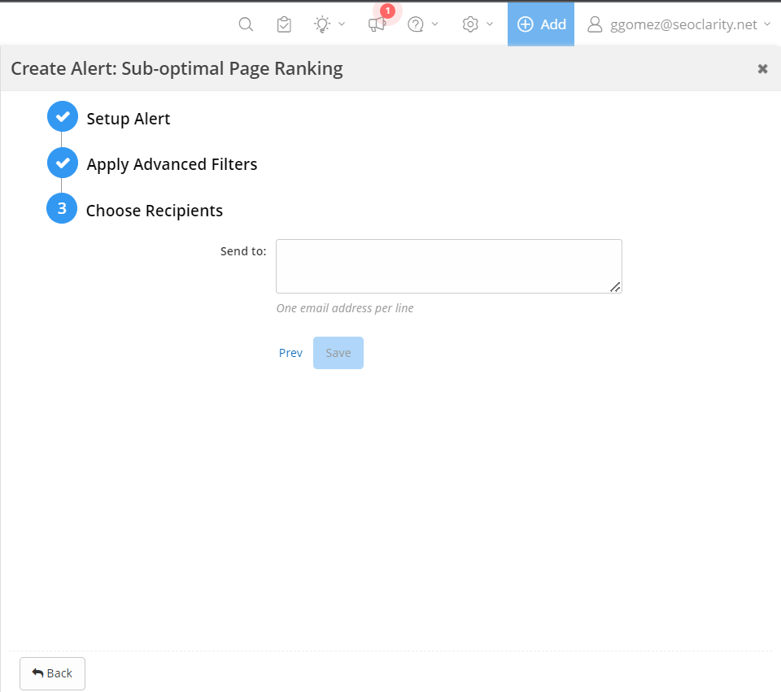Open the clipboard checklist icon
The width and height of the screenshot is (781, 692).
[x=284, y=24]
